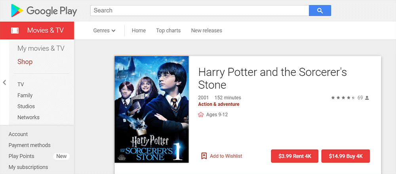Viewport: 396px width, 174px height.
Task: Click the 69 ratings count
Action: 360,98
